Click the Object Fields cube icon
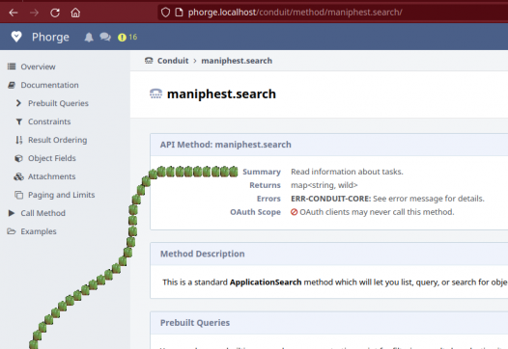Viewport: 508px width, 349px height. click(18, 158)
